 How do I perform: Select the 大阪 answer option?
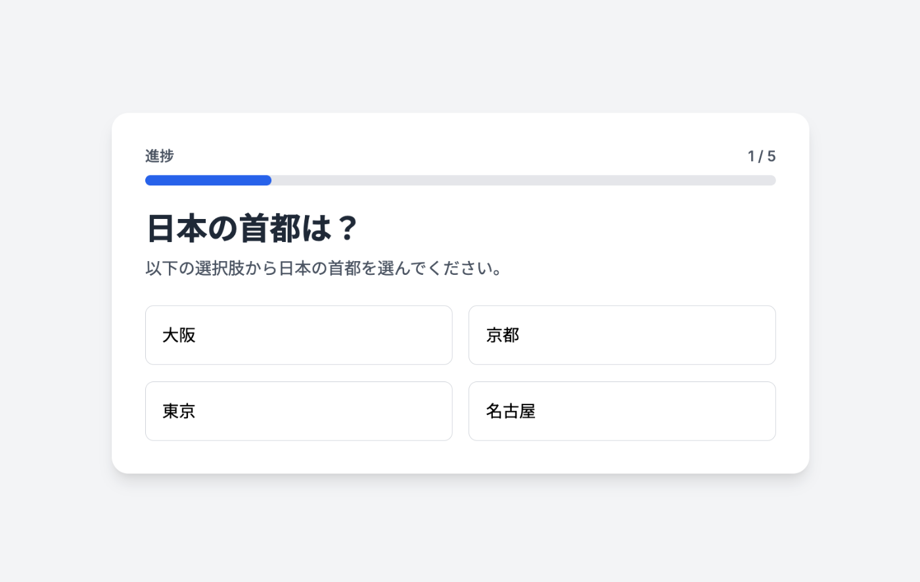click(x=298, y=335)
